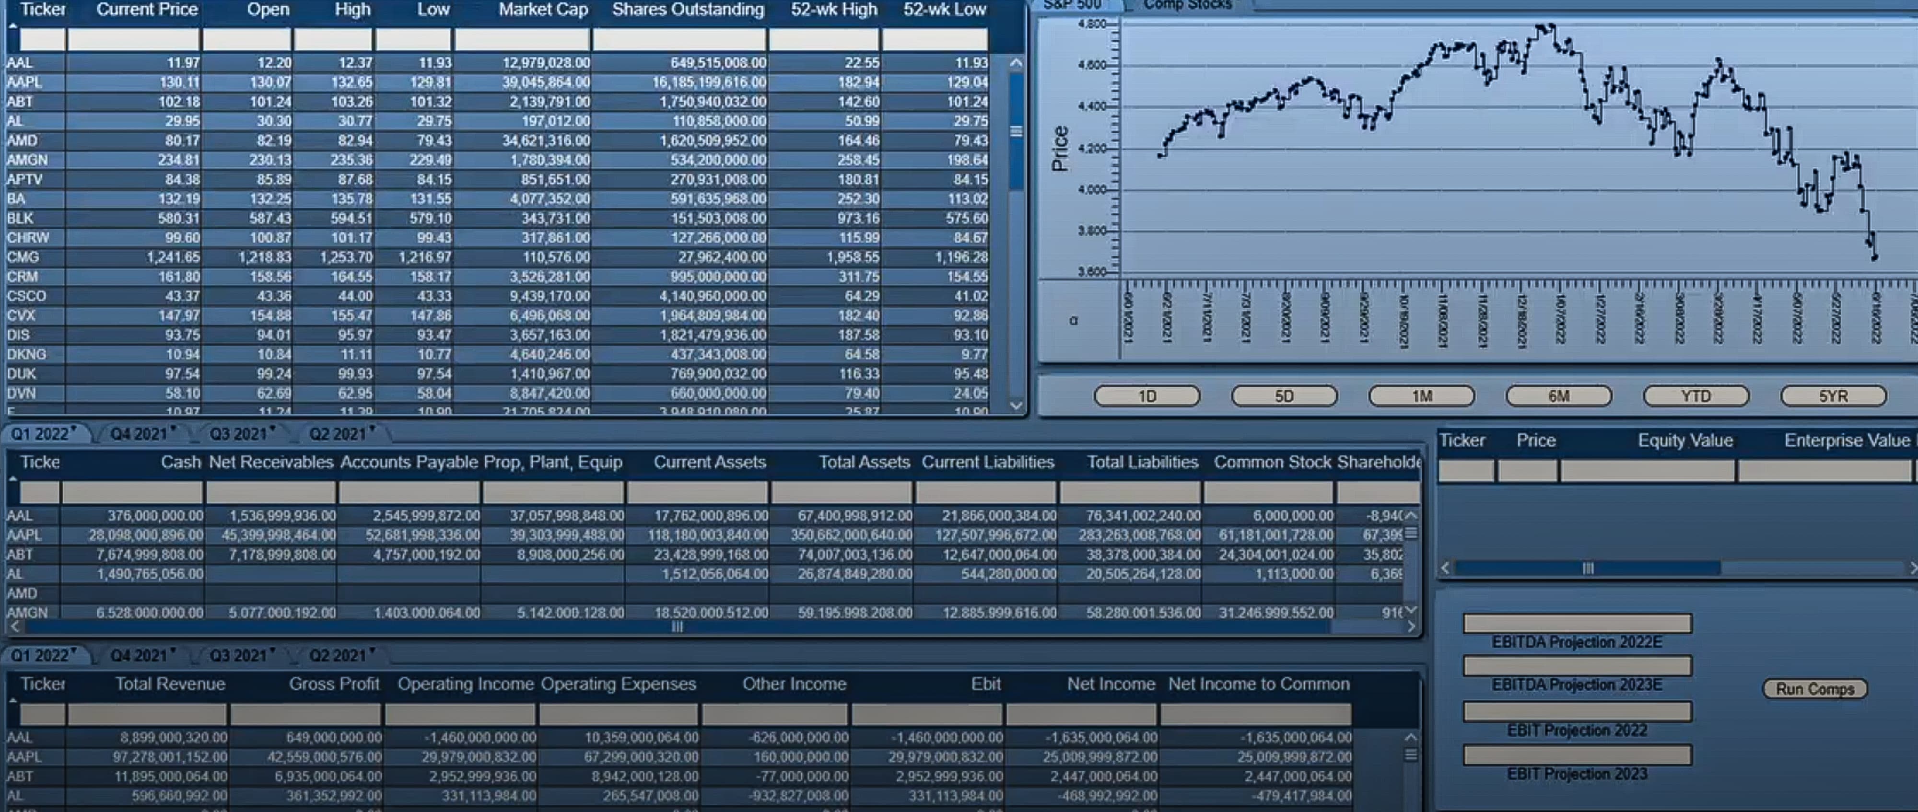The image size is (1918, 812).
Task: Click the Ticker filter box in price table
Action: click(x=42, y=39)
